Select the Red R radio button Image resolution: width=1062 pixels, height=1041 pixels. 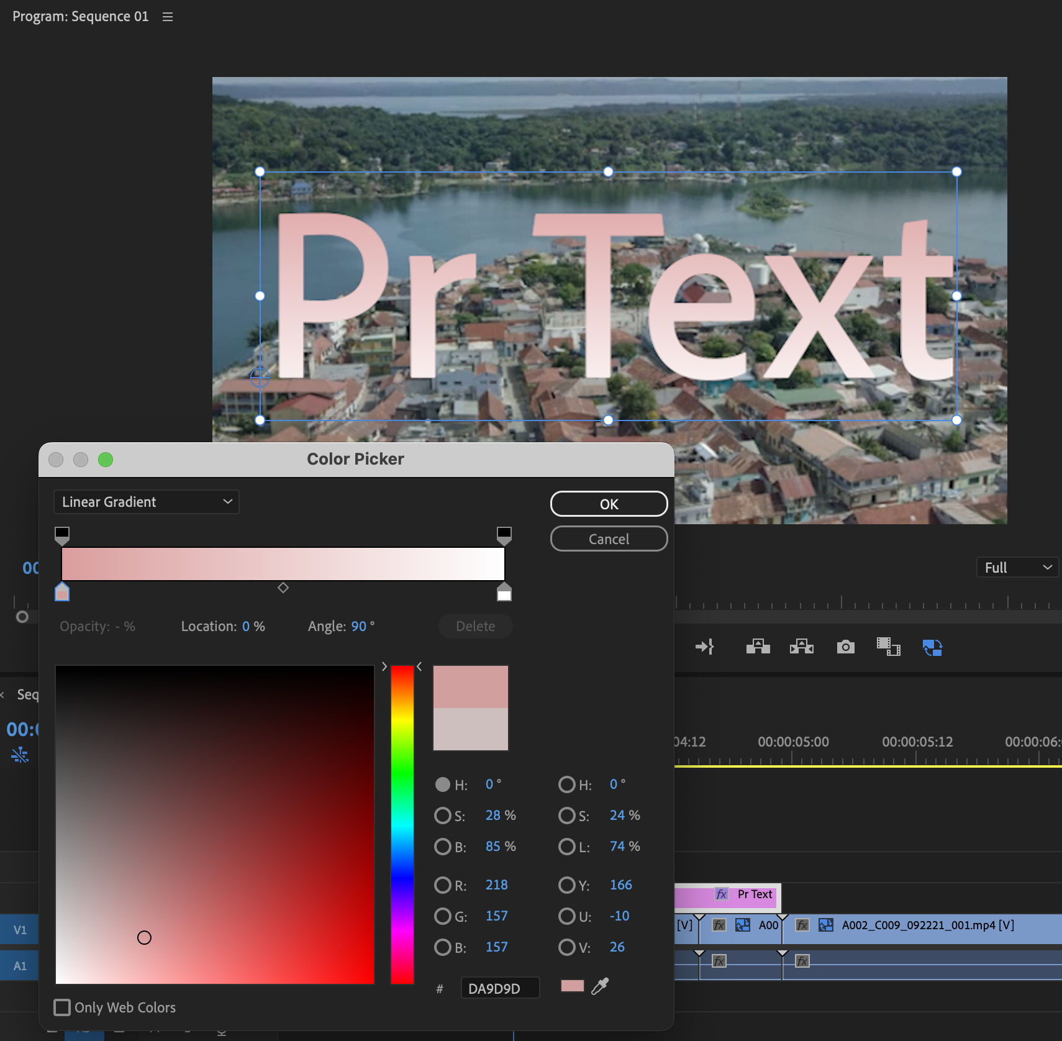click(x=442, y=884)
